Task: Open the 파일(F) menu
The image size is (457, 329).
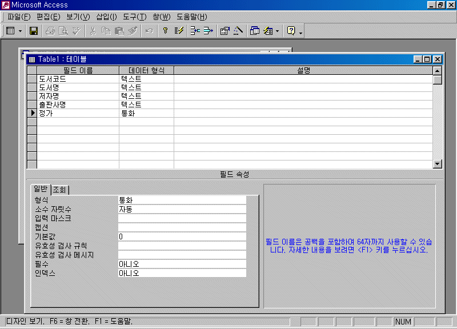Action: pos(19,17)
